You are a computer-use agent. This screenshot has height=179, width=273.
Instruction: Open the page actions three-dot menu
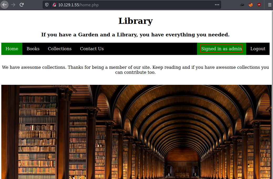[217, 5]
